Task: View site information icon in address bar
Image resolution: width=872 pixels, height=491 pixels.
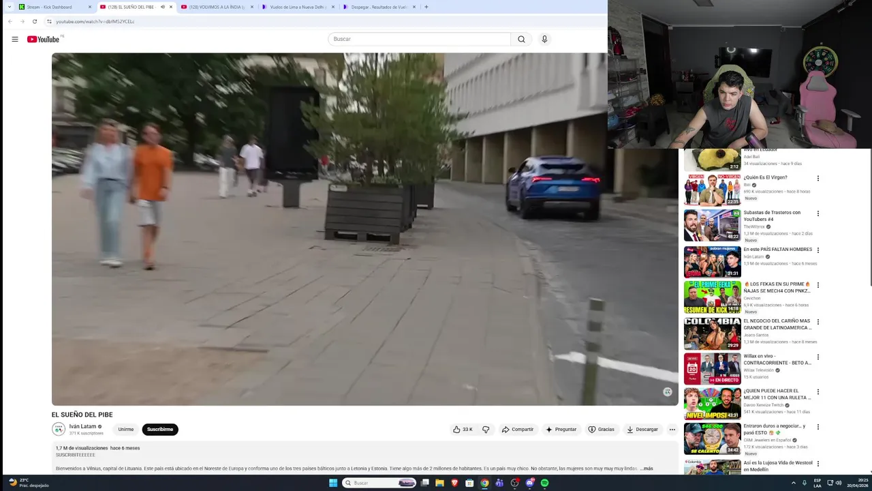Action: (49, 21)
